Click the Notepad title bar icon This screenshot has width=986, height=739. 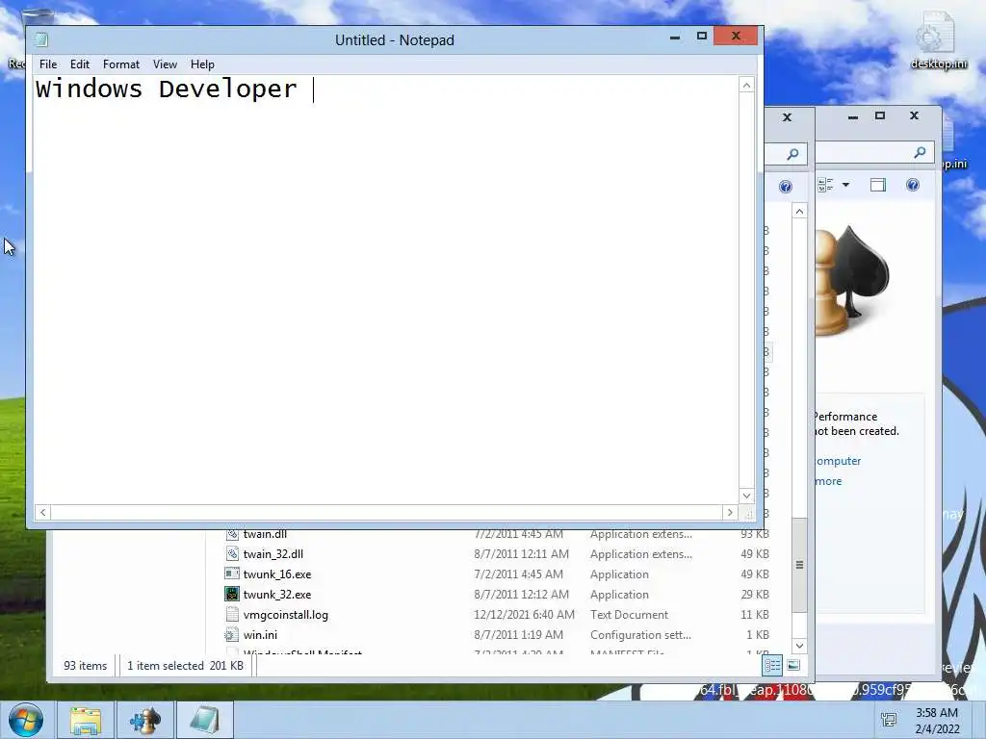point(41,39)
